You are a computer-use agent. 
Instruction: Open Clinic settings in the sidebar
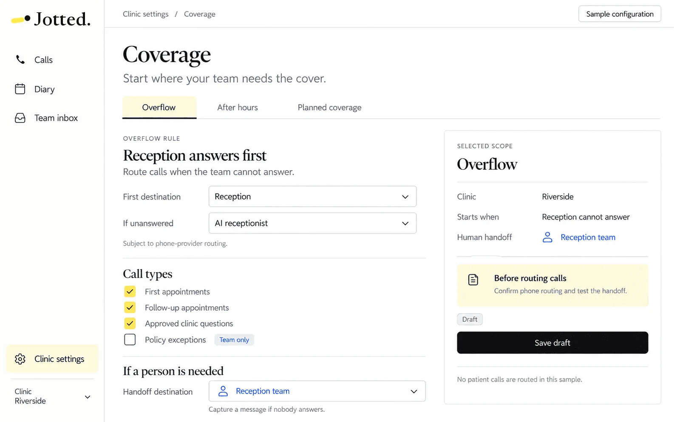pyautogui.click(x=52, y=359)
